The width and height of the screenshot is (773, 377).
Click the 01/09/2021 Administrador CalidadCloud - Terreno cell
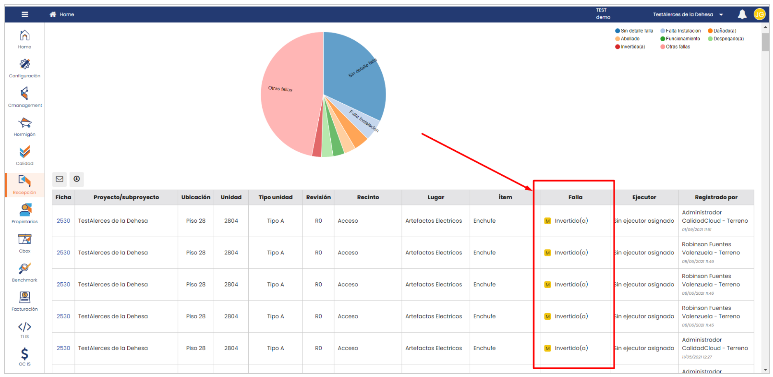pyautogui.click(x=716, y=221)
